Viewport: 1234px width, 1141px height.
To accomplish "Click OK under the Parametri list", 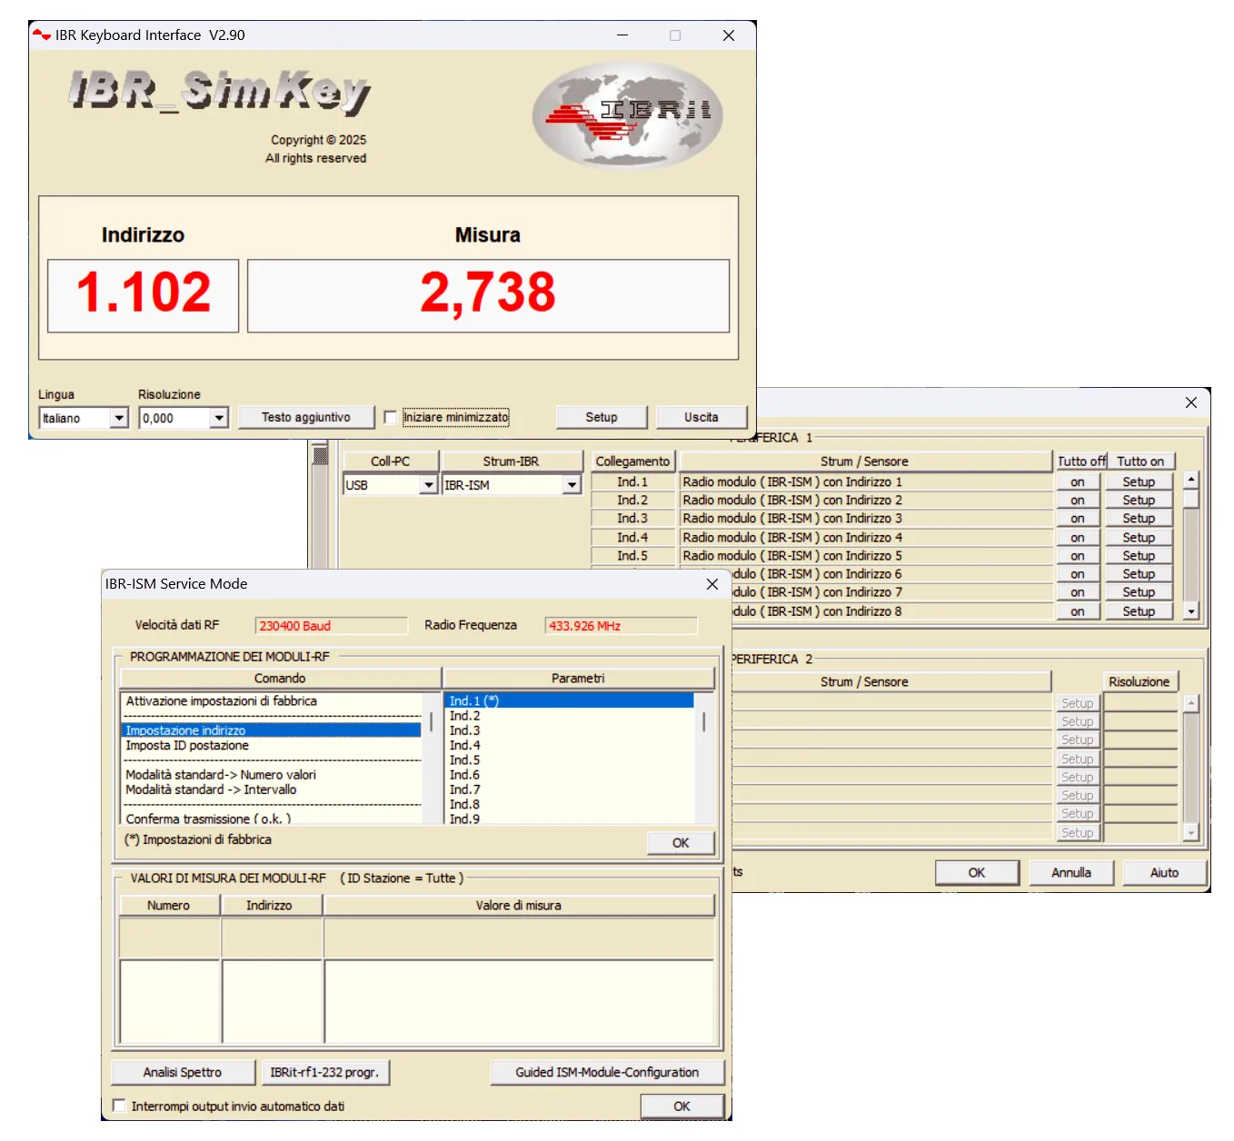I will tap(681, 843).
